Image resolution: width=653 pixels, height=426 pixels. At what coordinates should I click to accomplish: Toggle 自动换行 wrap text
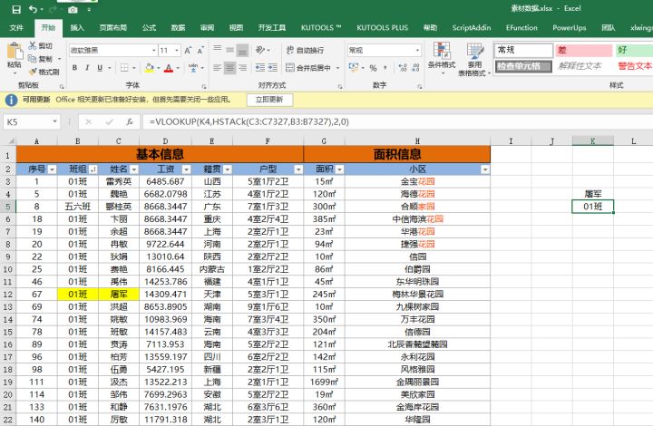tap(305, 50)
